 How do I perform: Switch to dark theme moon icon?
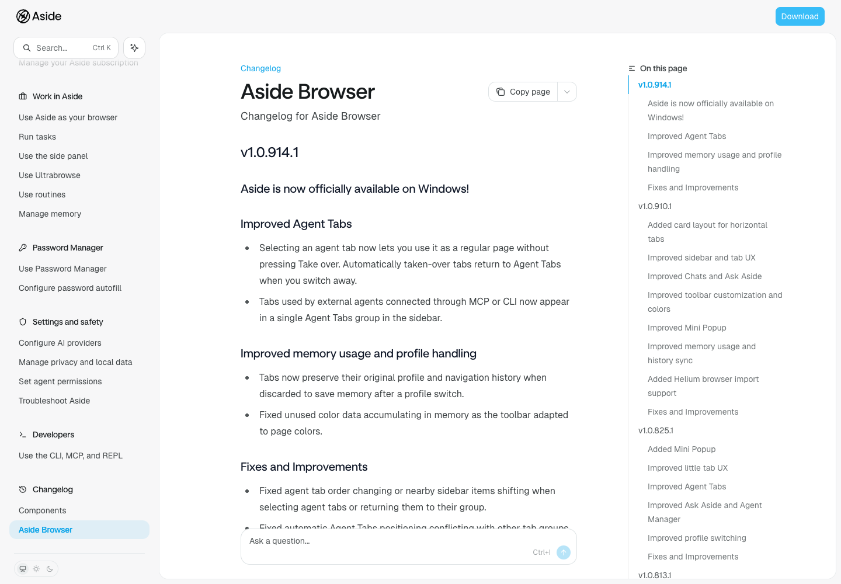pyautogui.click(x=50, y=569)
